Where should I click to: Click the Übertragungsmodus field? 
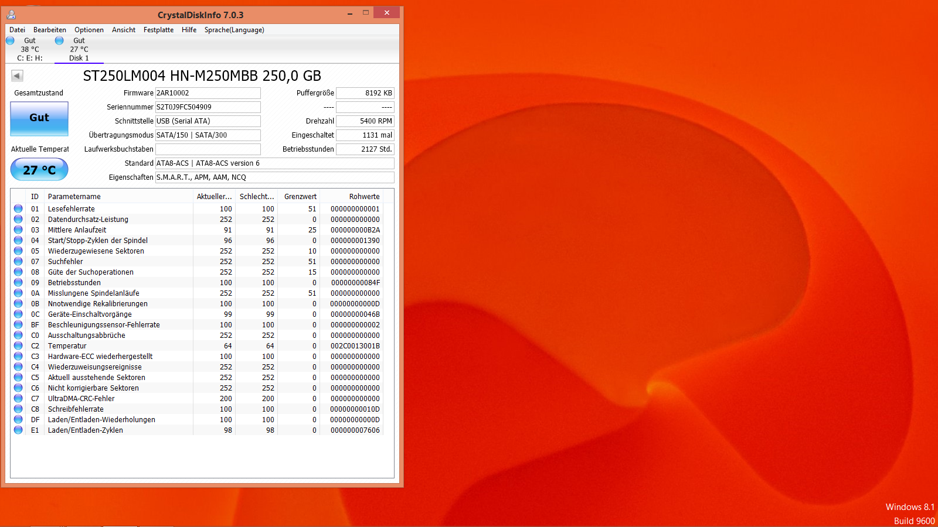pyautogui.click(x=208, y=135)
